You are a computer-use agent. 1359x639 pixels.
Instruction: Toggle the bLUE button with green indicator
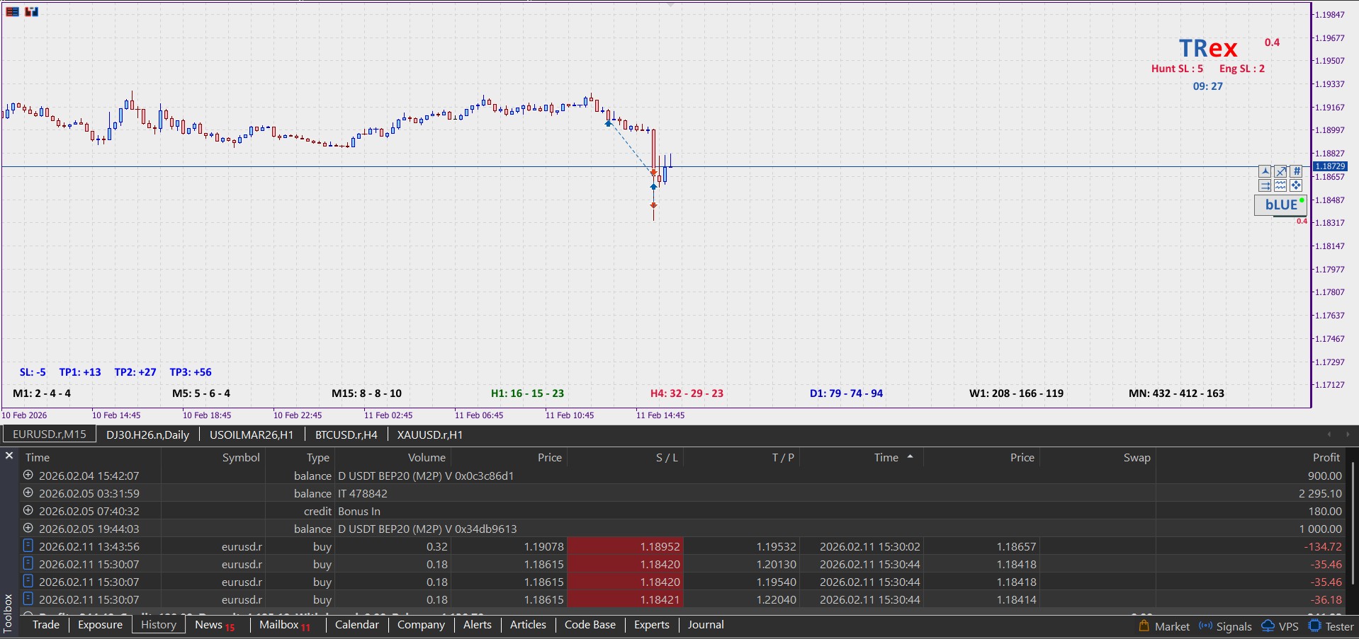coord(1281,205)
